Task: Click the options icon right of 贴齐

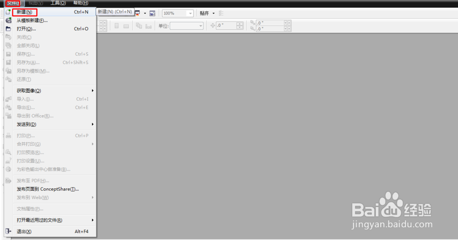Action: point(221,13)
